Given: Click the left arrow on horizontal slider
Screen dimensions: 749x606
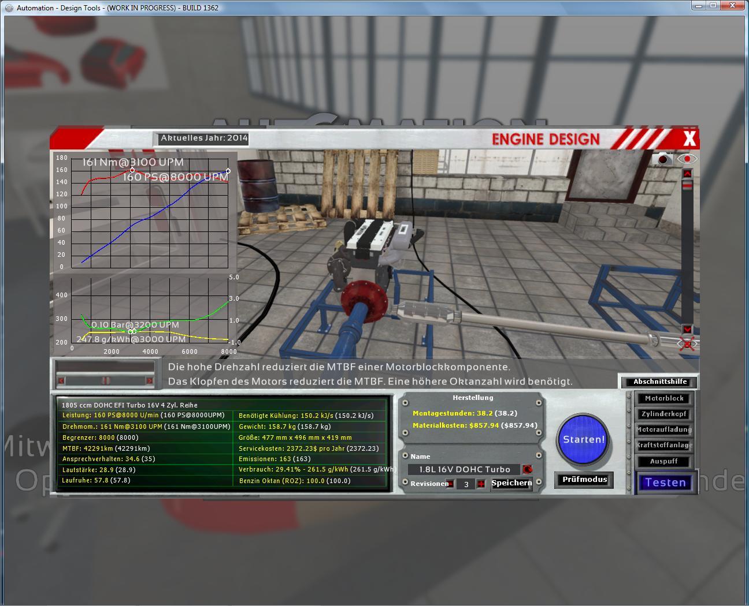Looking at the screenshot, I should point(62,380).
